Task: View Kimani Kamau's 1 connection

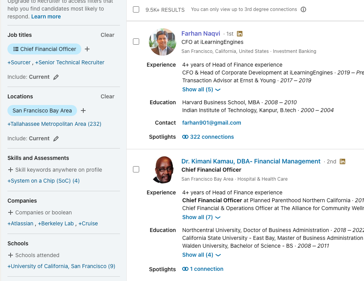Action: tap(206, 269)
